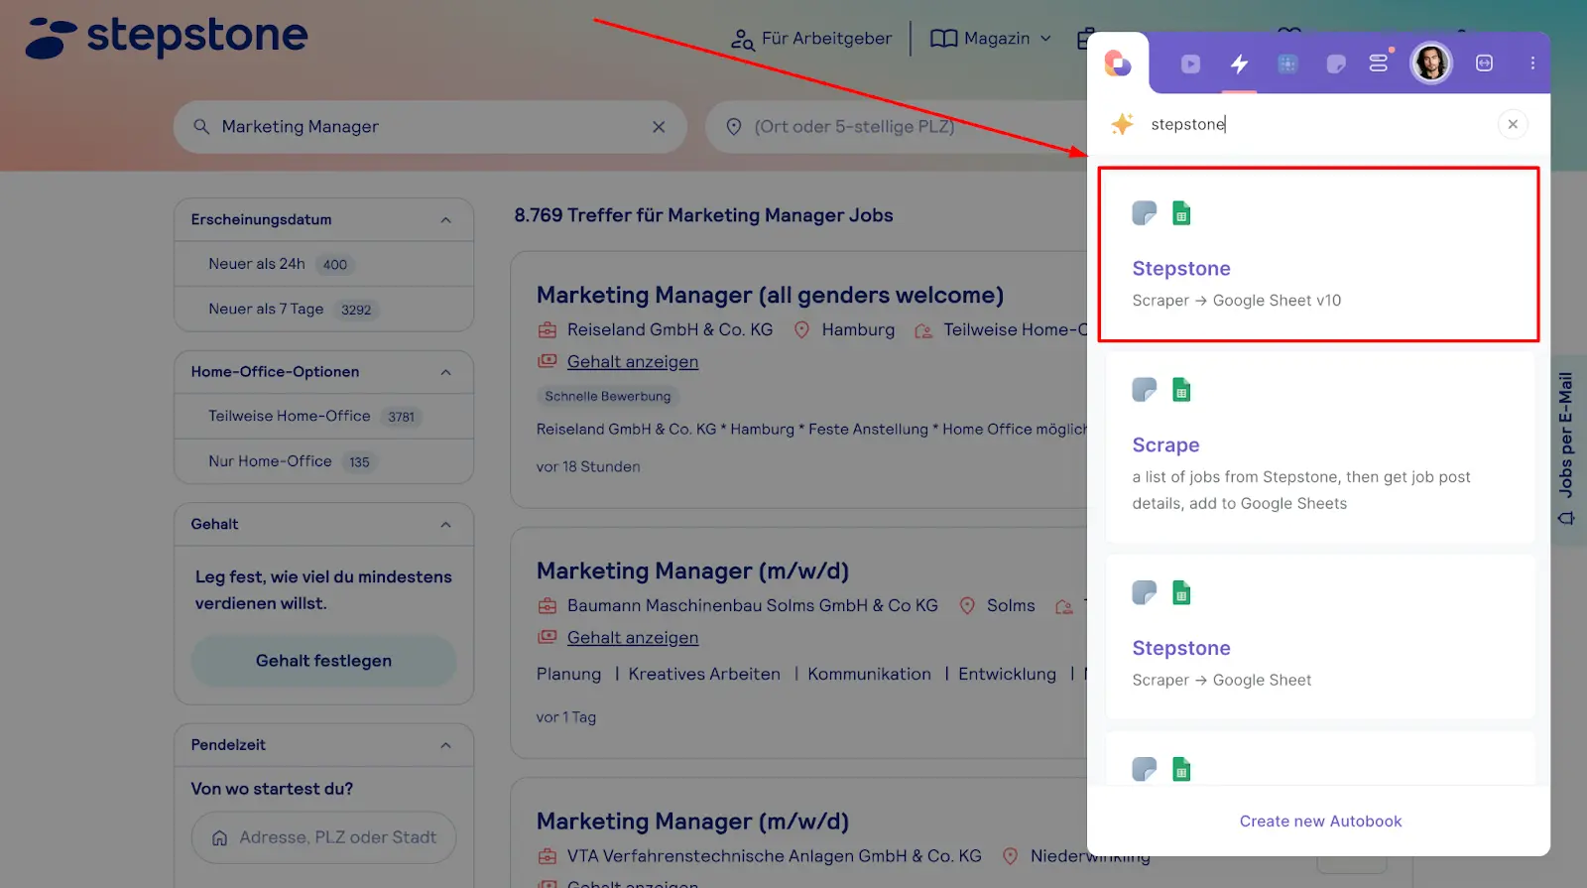Click the home icon in address field
The width and height of the screenshot is (1587, 888).
pyautogui.click(x=220, y=837)
